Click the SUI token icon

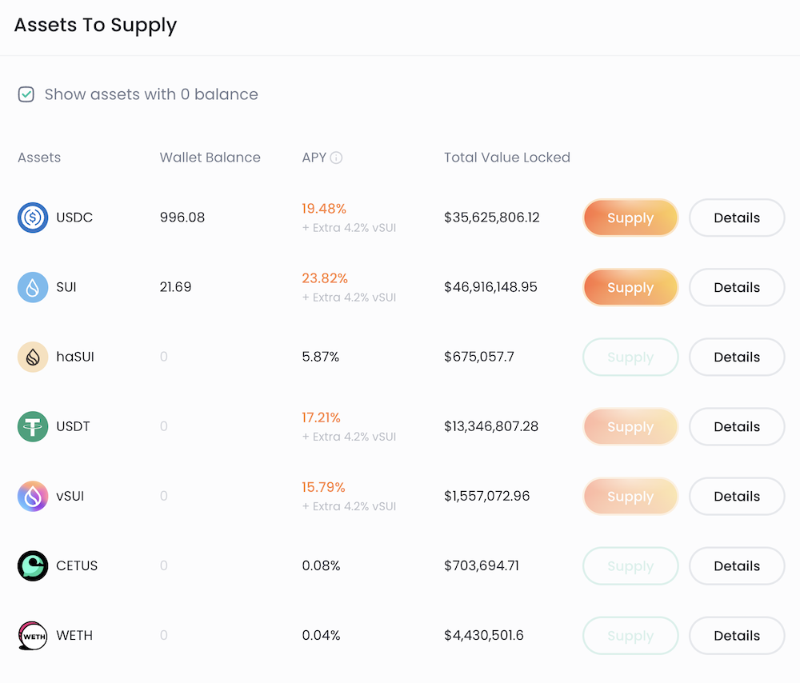pos(31,287)
